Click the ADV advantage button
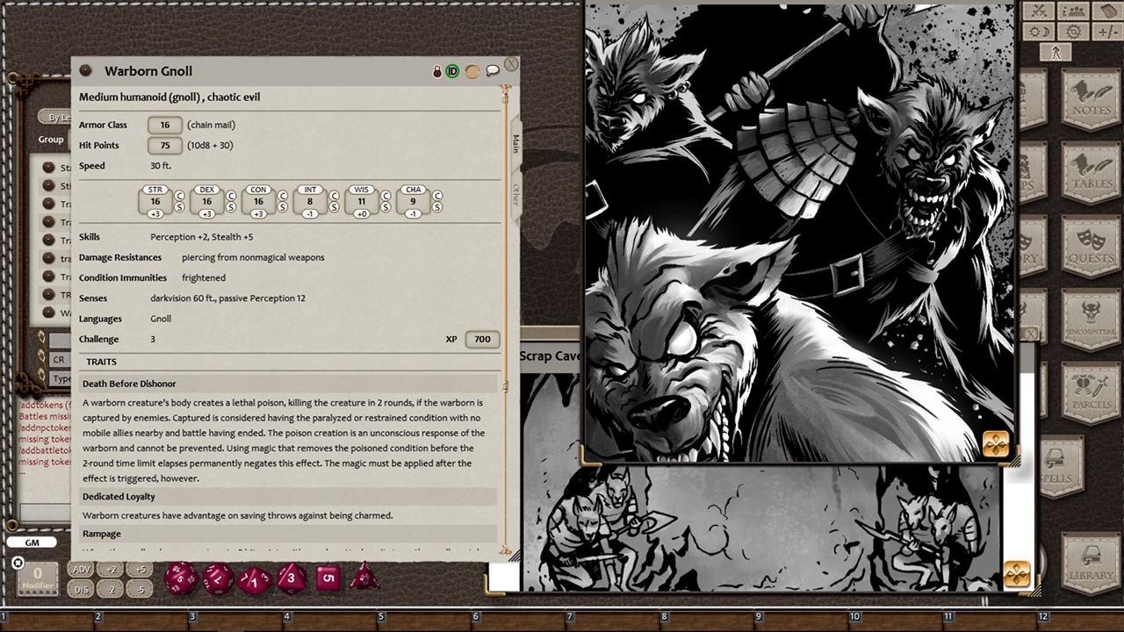 click(80, 569)
